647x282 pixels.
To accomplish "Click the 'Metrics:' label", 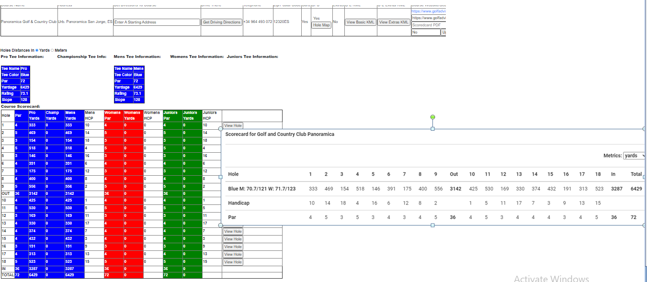I will point(613,156).
